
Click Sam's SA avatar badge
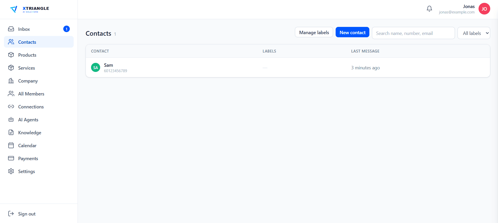pos(95,68)
